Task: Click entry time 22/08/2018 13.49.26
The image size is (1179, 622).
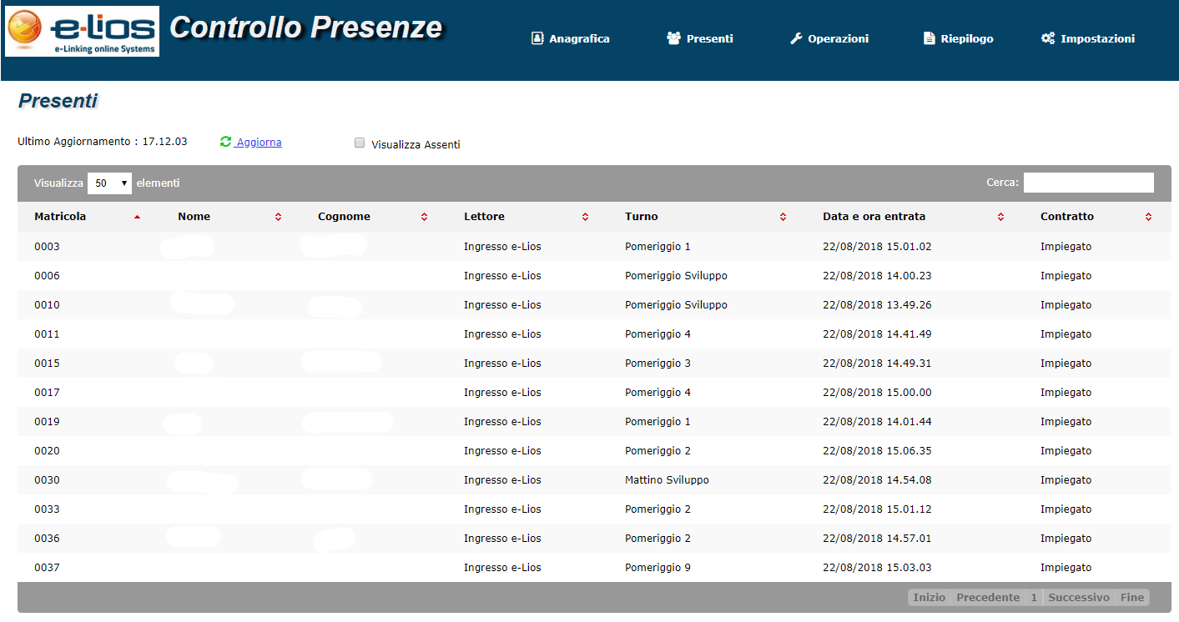Action: (877, 305)
